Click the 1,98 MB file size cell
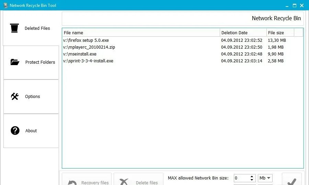This screenshot has height=185, width=309. [275, 47]
